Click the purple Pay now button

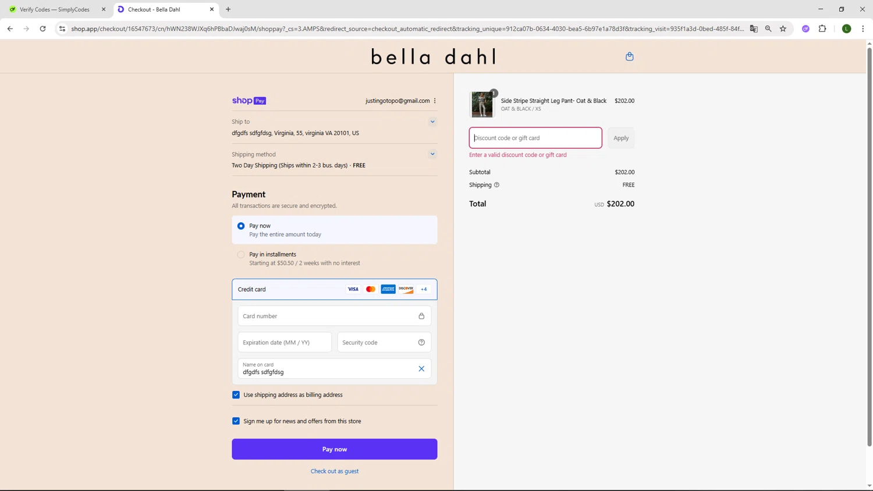pyautogui.click(x=335, y=449)
